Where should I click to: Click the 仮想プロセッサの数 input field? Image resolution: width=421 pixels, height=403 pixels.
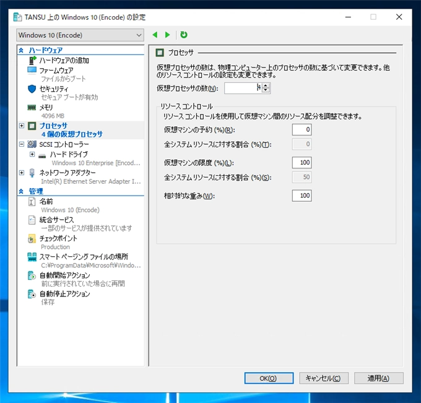243,88
